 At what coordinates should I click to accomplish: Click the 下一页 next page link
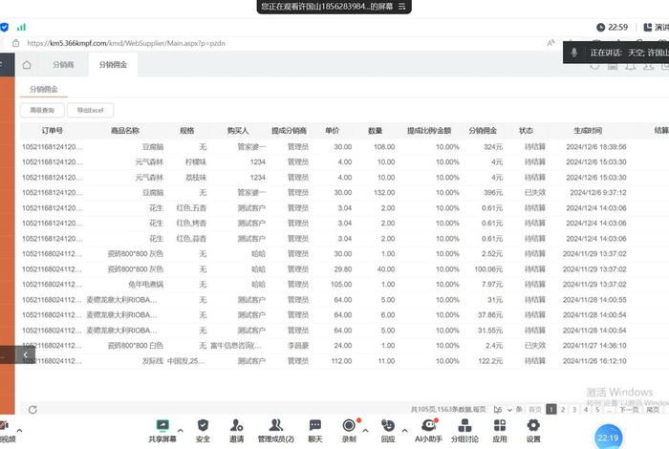(x=629, y=409)
